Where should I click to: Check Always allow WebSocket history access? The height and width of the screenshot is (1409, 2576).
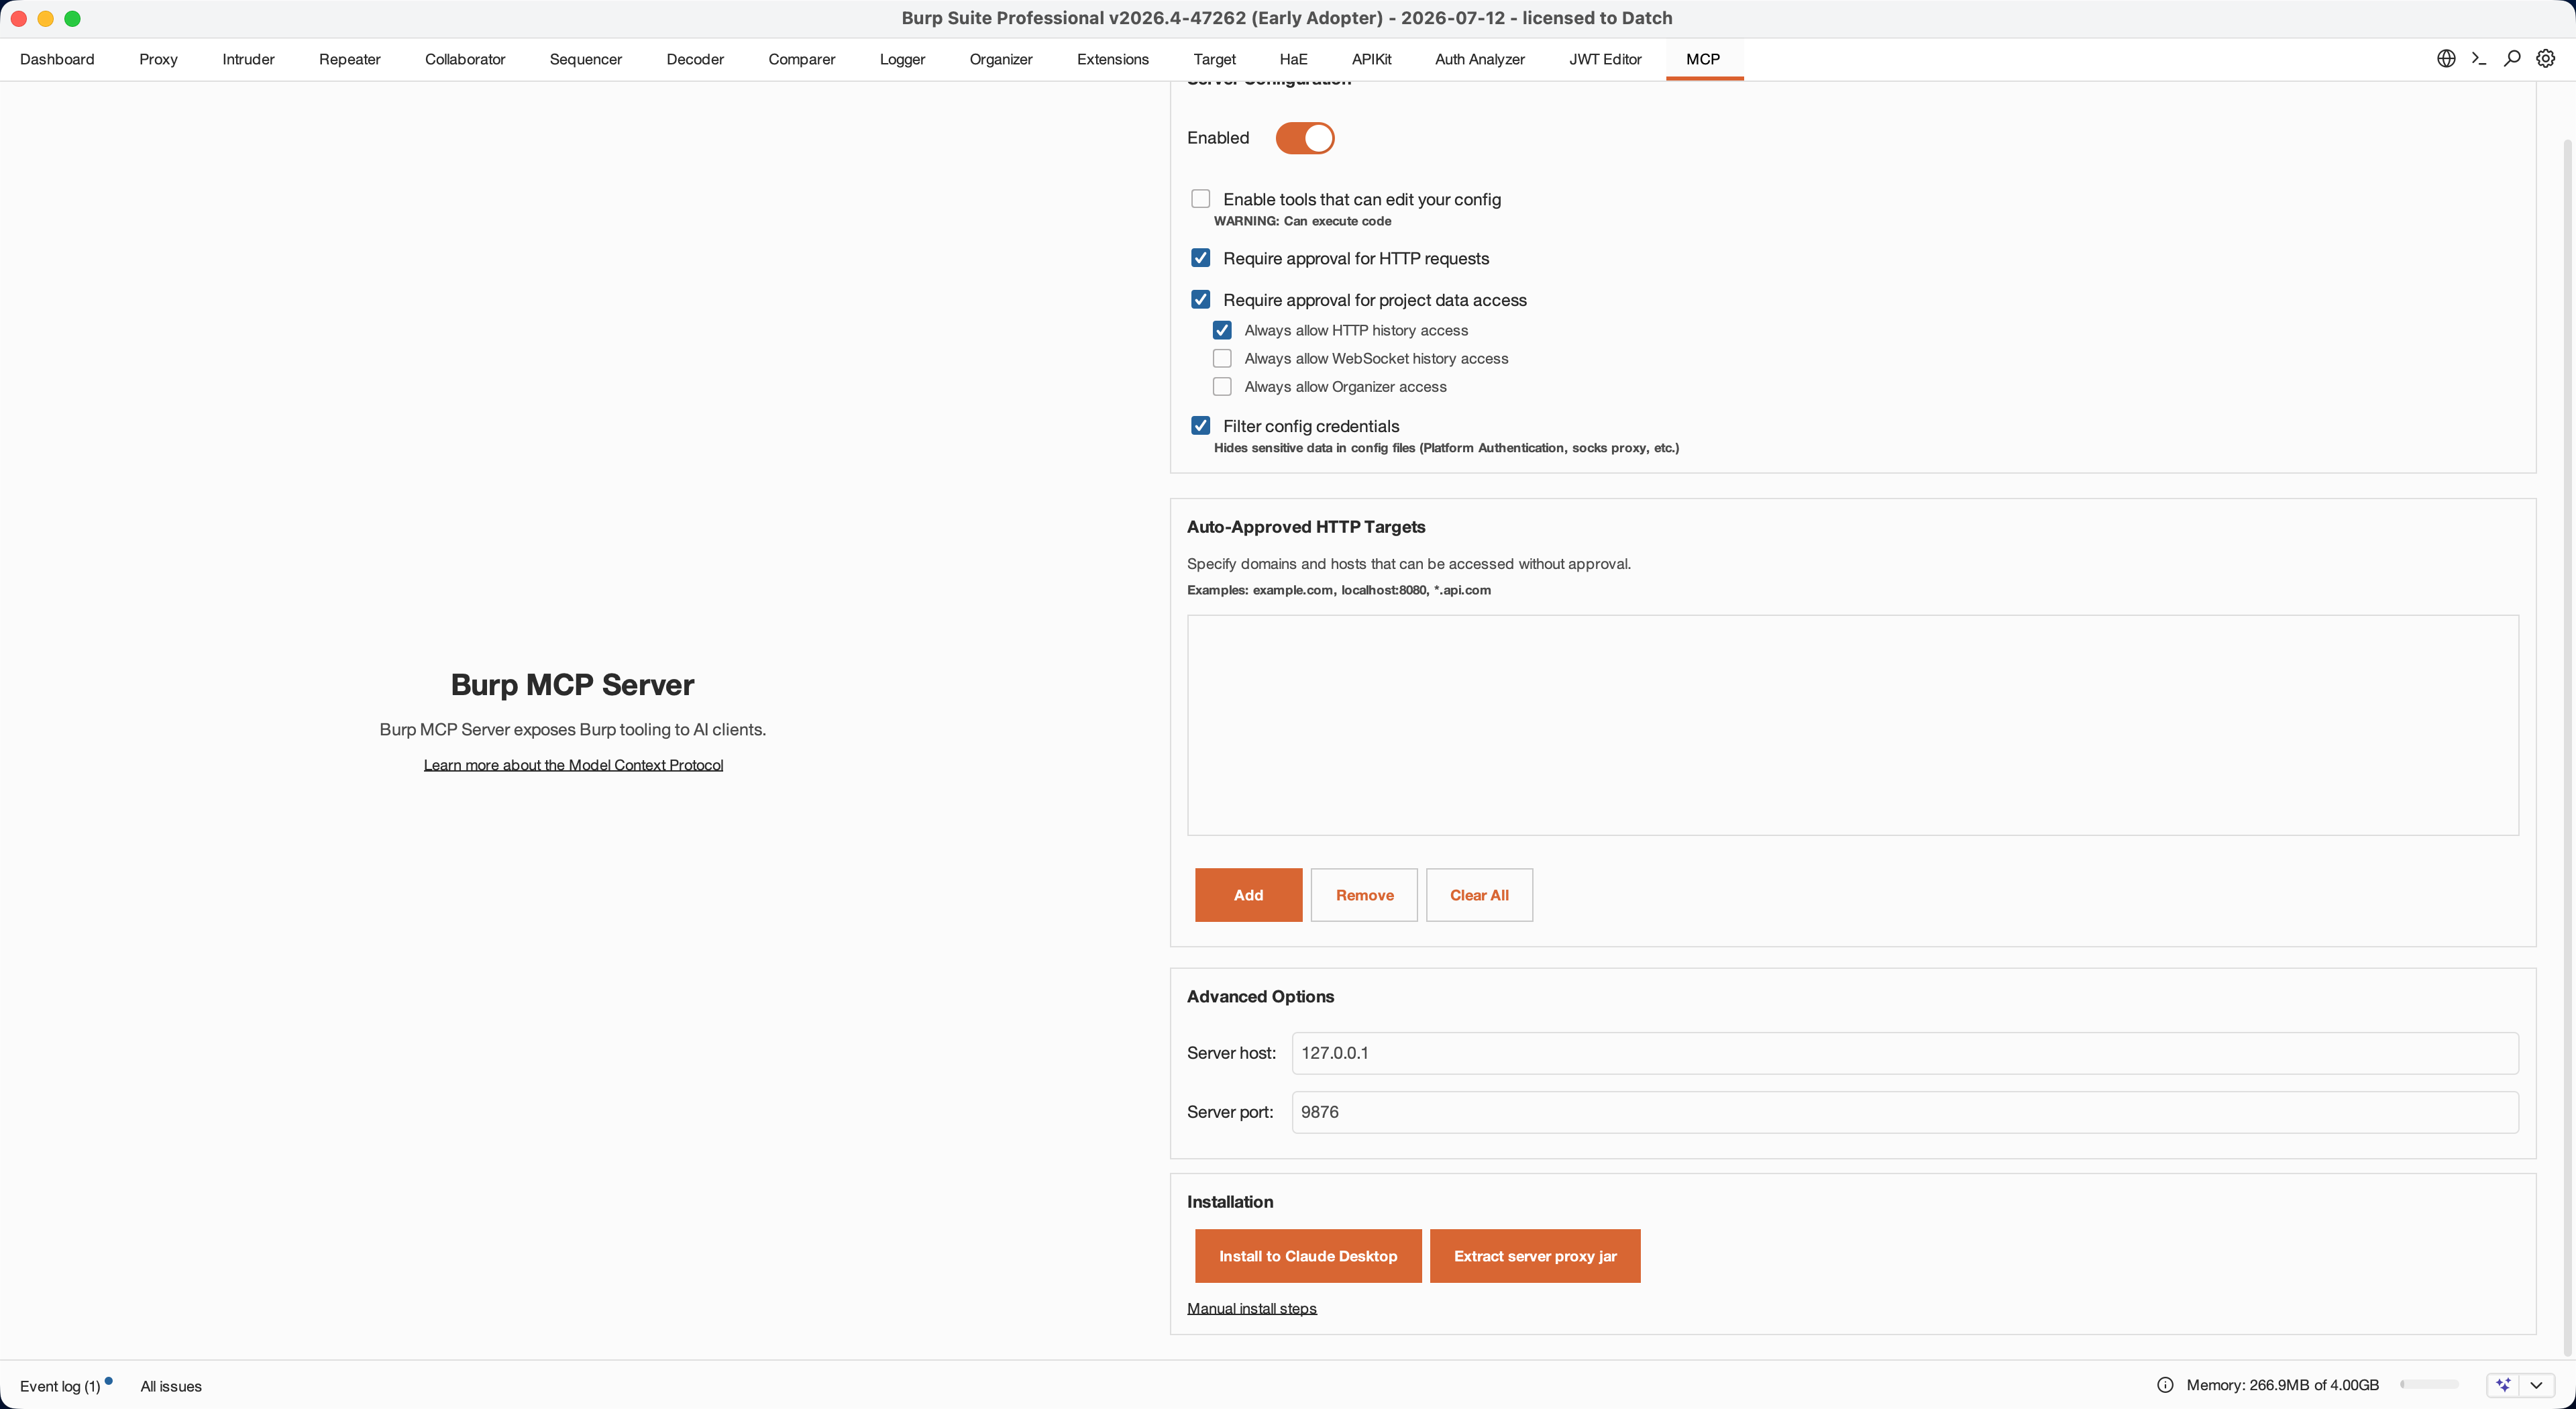[1222, 358]
